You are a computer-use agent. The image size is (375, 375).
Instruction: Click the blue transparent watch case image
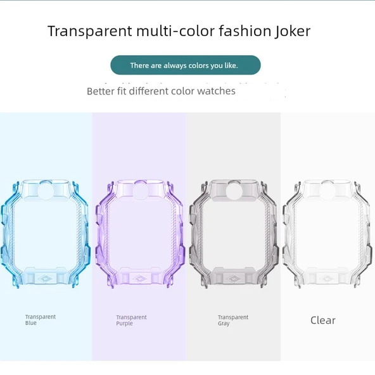click(46, 234)
